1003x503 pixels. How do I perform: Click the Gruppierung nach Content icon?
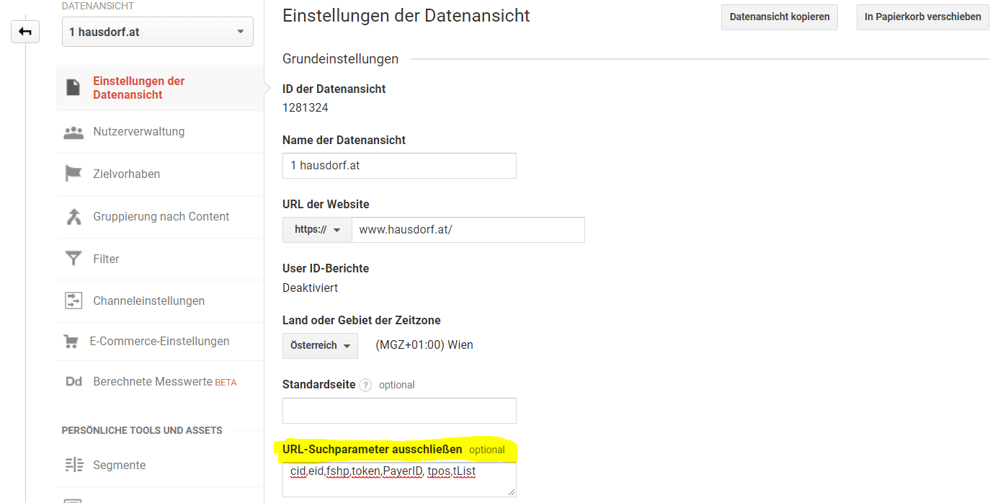73,216
